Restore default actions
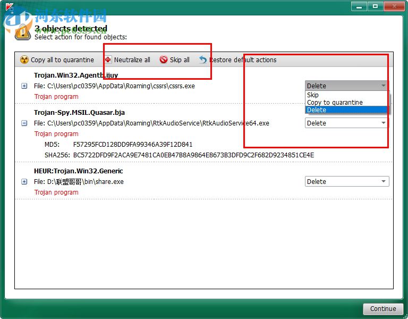The image size is (408, 319). (x=238, y=60)
